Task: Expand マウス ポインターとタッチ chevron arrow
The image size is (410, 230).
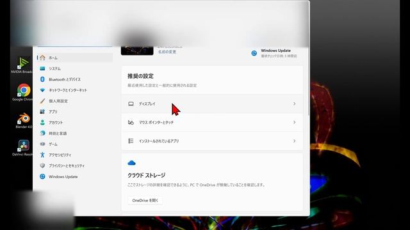Action: [x=295, y=122]
